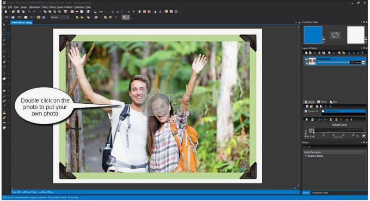Viewport: 370px width, 201px height.
Task: Click the Begun Editing history entry
Action: pos(315,156)
